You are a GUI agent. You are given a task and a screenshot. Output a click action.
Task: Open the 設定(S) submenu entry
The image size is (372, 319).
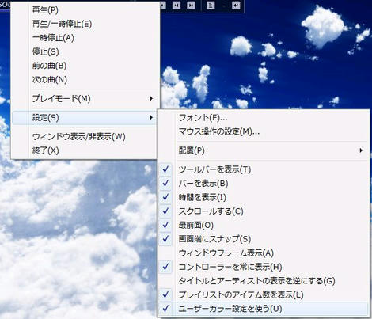[85, 118]
